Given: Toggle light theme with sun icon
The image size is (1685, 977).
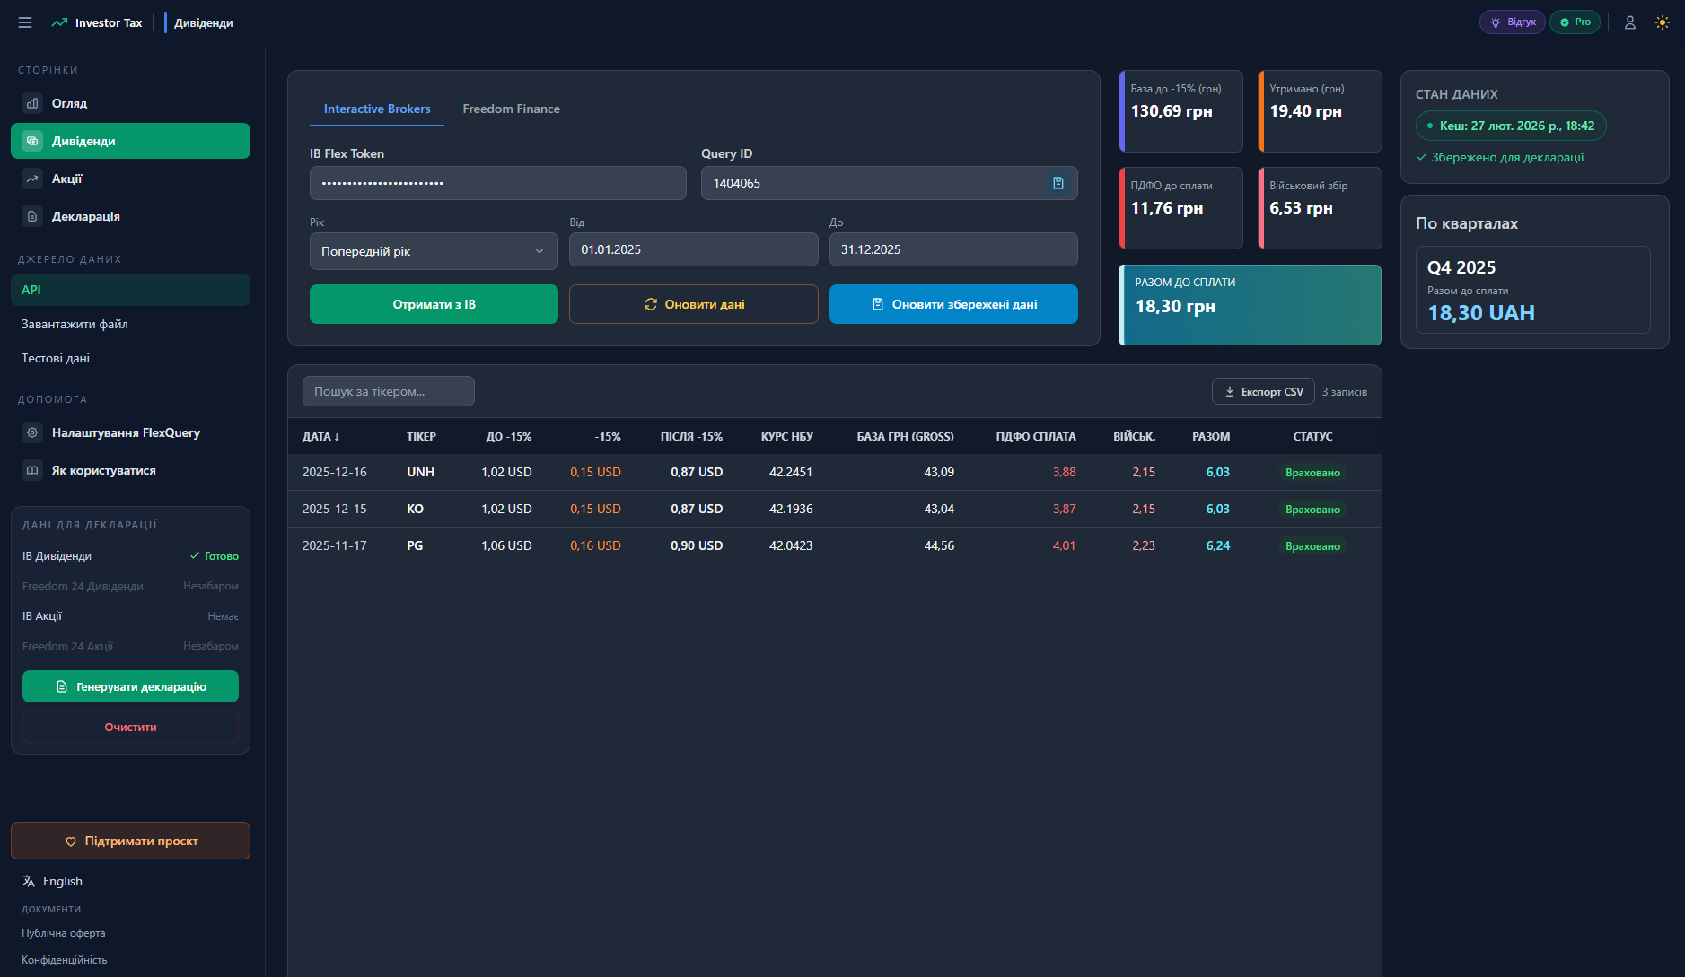Looking at the screenshot, I should point(1662,22).
